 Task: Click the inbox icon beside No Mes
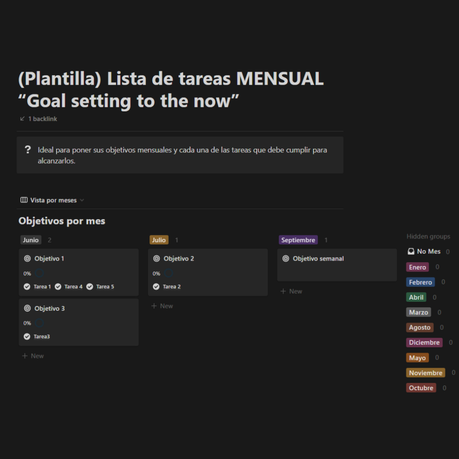(x=411, y=252)
